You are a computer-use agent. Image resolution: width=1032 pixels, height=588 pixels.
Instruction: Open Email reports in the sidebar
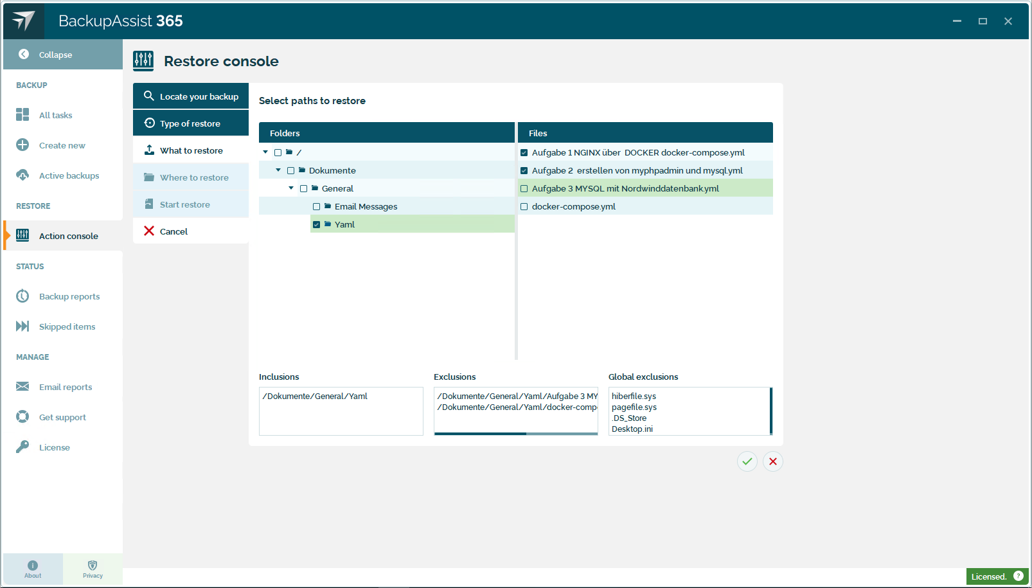pyautogui.click(x=62, y=387)
